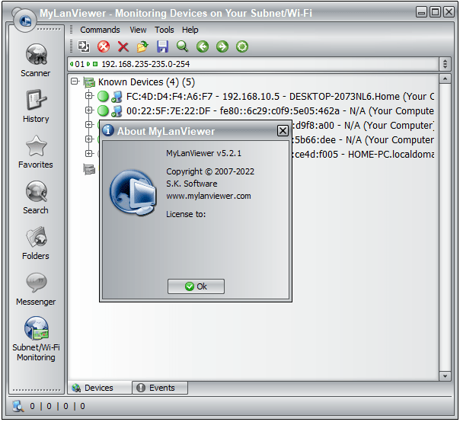Minimize the MyLanViewer window
The width and height of the screenshot is (460, 422).
(422, 12)
